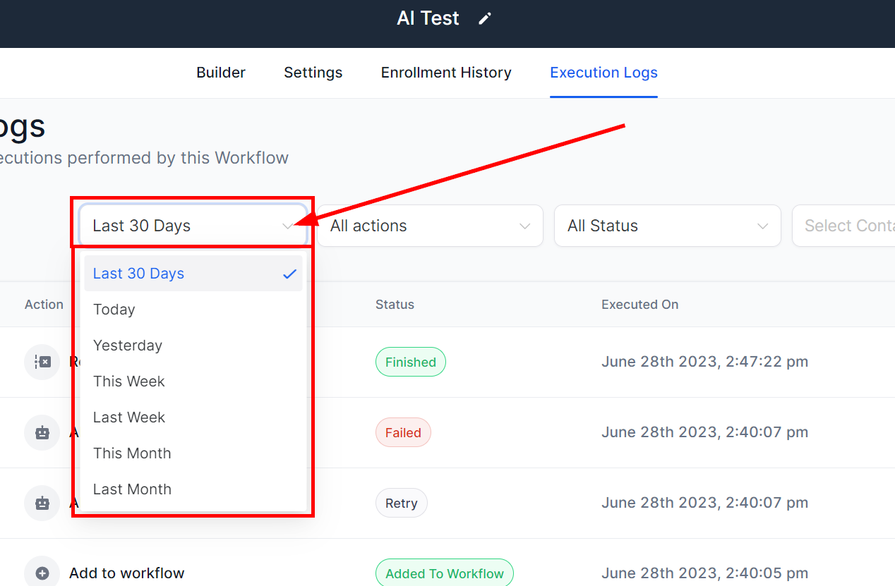The height and width of the screenshot is (586, 895).
Task: Choose Last Month from the date options
Action: (x=132, y=489)
